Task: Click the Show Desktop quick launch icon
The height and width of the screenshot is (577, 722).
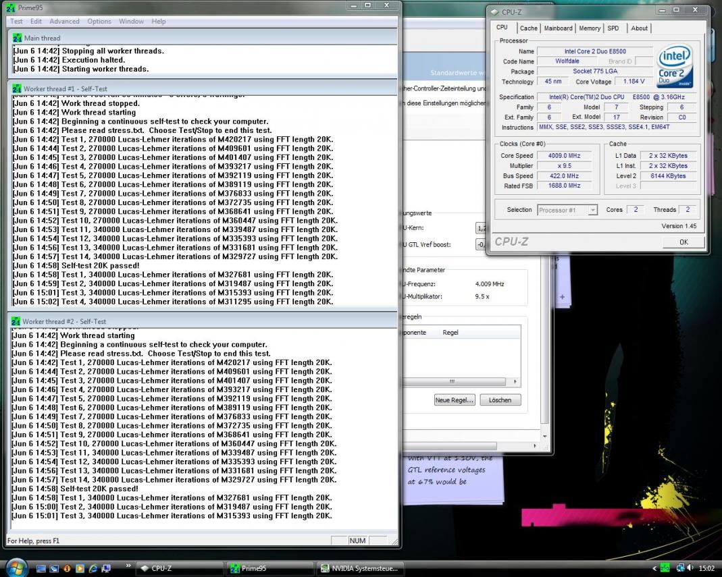Action: tap(41, 569)
